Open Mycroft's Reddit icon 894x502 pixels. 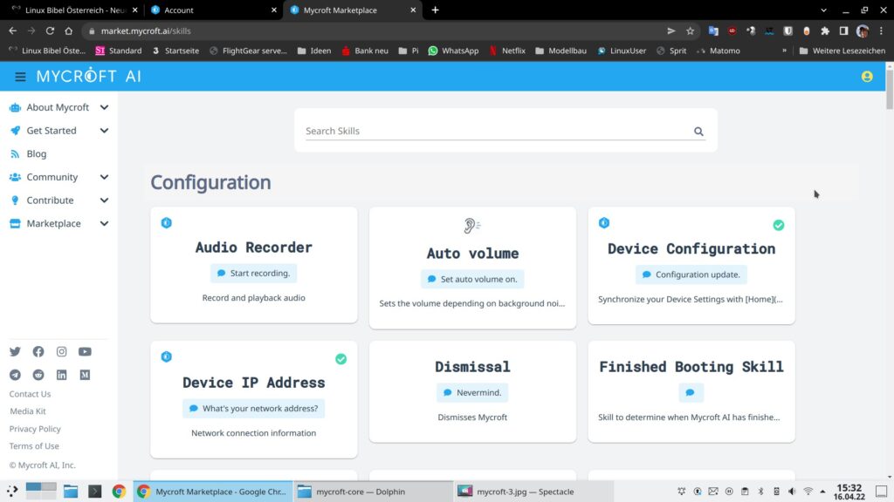(x=38, y=375)
